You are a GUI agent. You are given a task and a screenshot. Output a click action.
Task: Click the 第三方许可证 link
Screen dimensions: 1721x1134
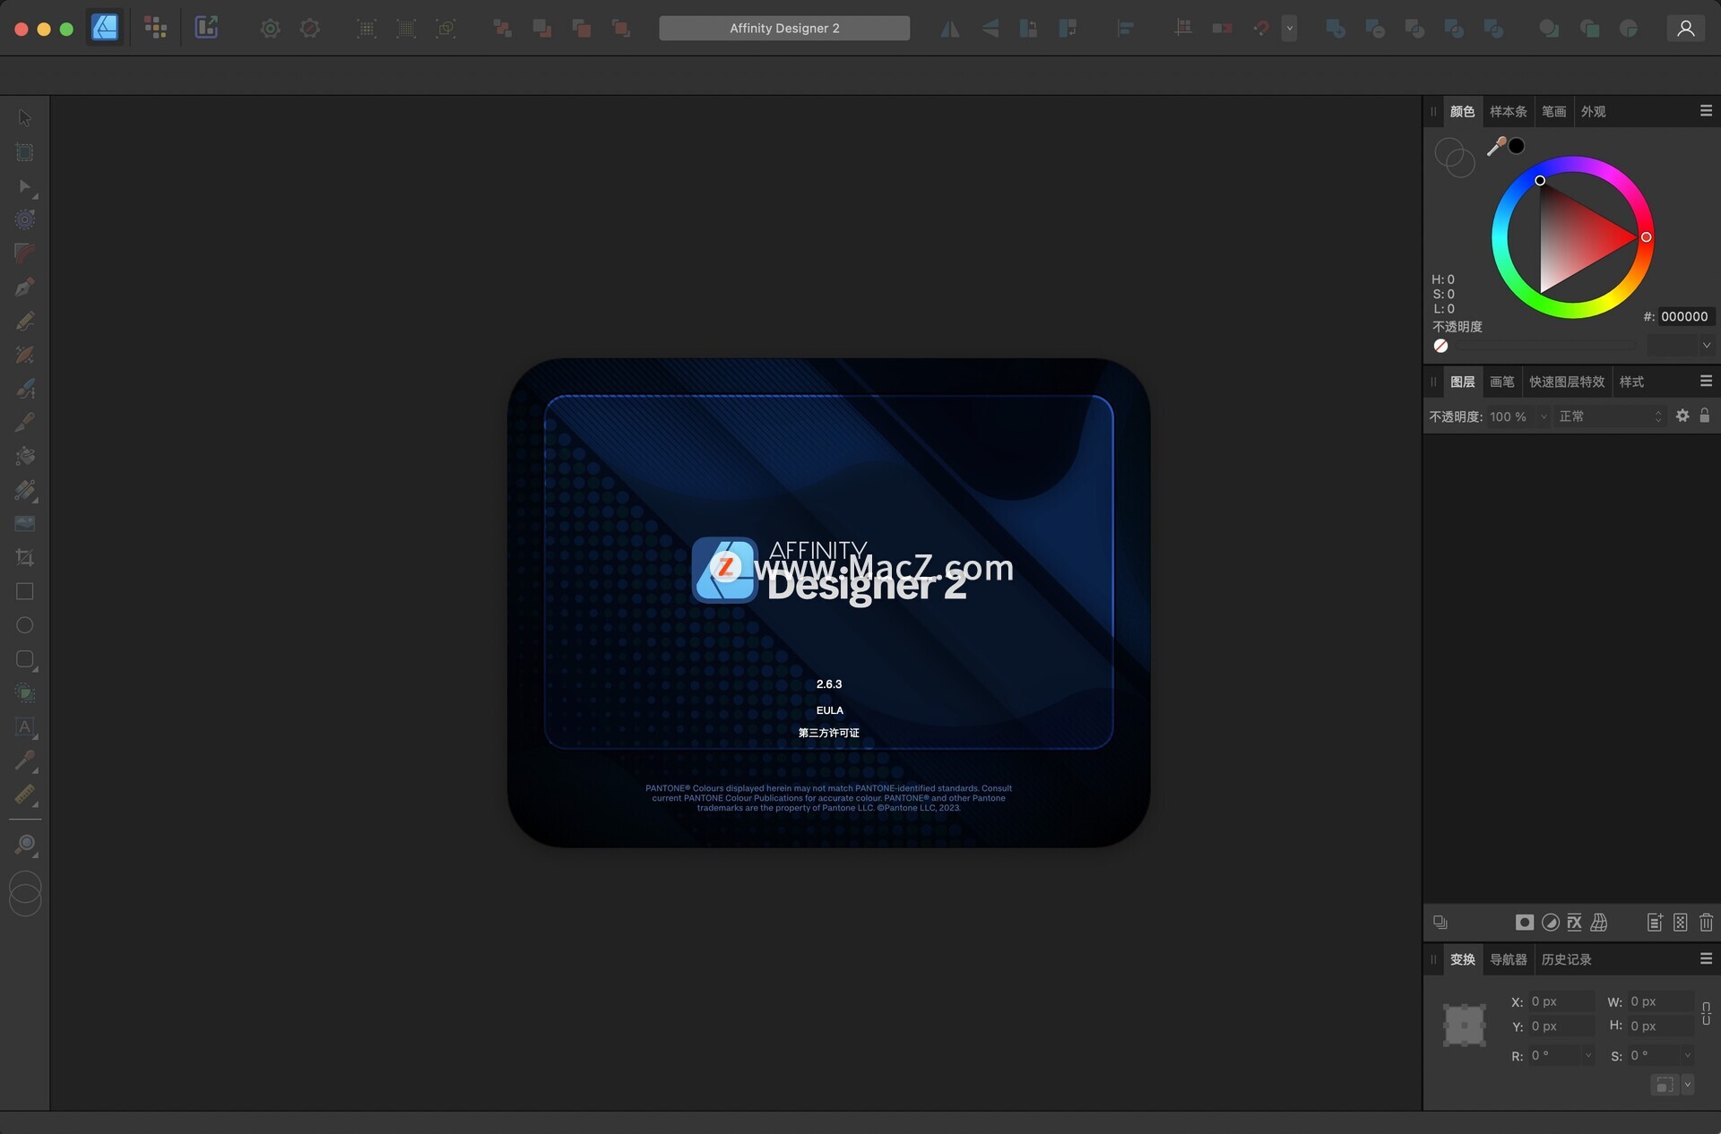[x=829, y=733]
